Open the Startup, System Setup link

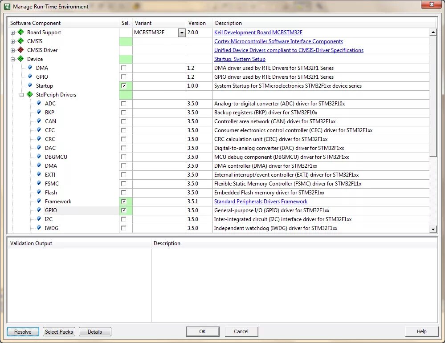[240, 59]
